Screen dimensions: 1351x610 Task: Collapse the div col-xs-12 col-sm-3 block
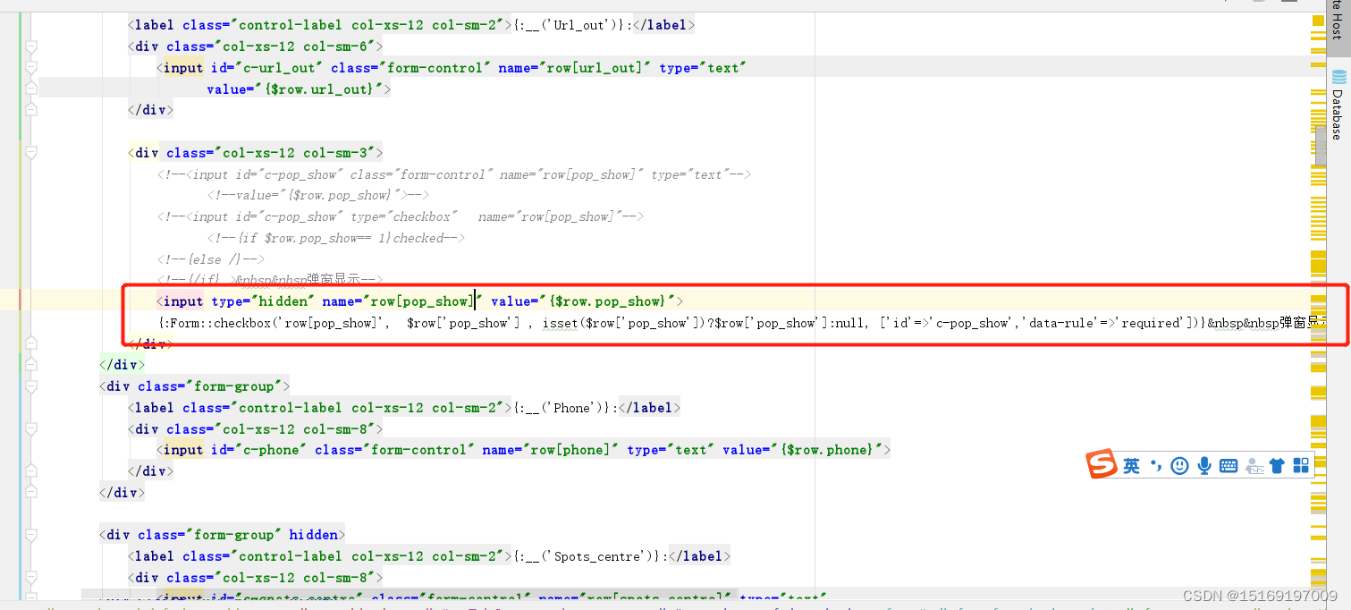coord(31,153)
